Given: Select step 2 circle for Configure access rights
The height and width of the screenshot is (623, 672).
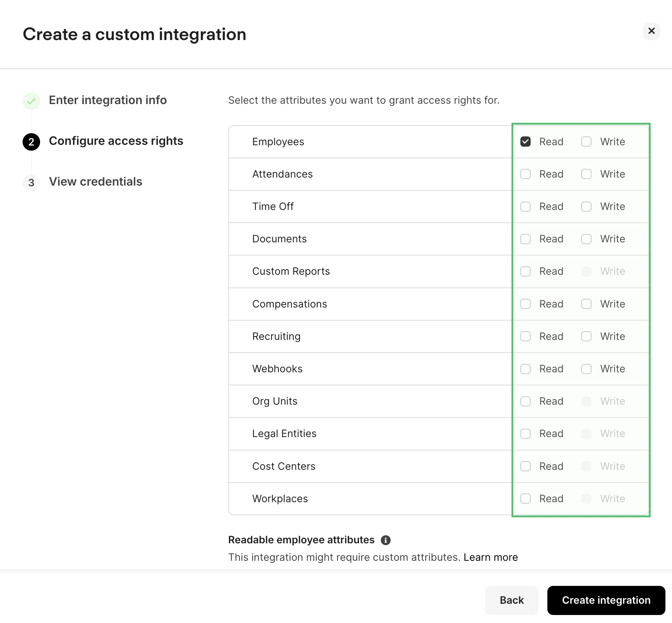Looking at the screenshot, I should (31, 142).
